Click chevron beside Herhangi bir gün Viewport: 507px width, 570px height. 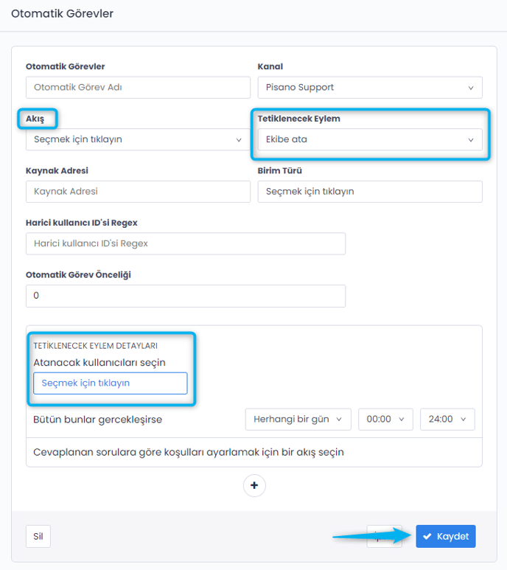(339, 419)
